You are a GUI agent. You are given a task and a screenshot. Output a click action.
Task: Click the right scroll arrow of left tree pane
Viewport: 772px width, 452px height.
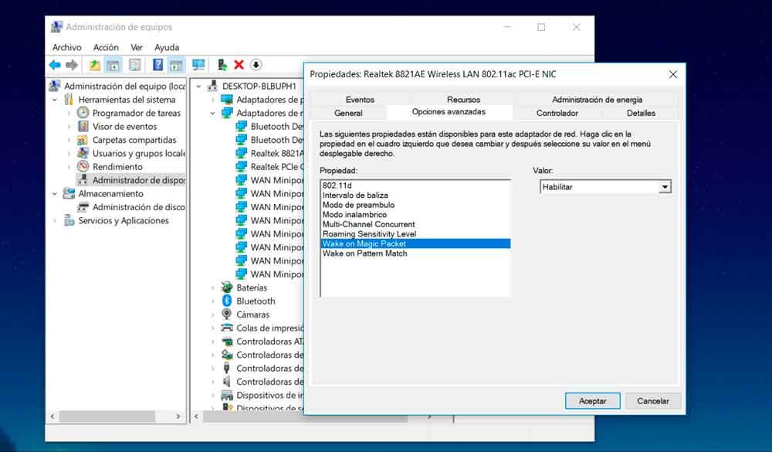(178, 416)
